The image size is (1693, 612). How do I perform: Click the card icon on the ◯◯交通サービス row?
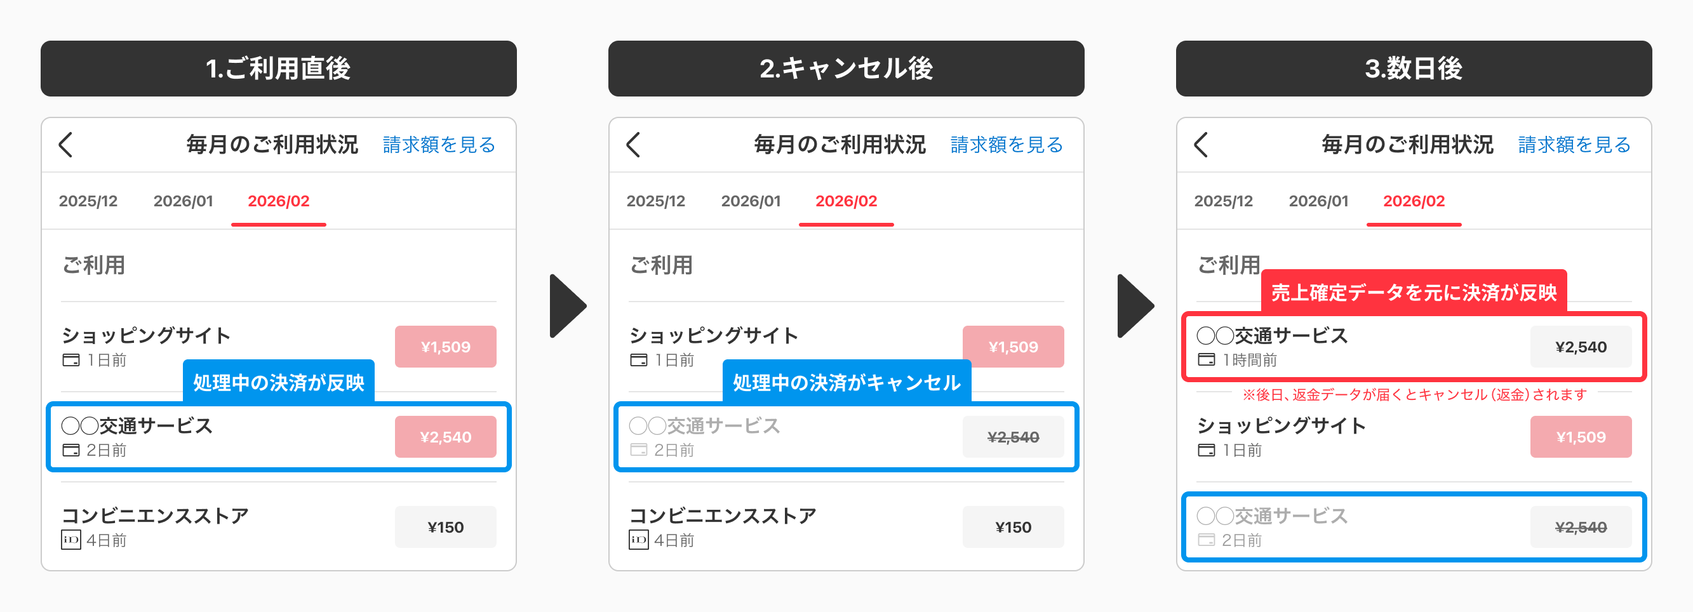point(72,450)
